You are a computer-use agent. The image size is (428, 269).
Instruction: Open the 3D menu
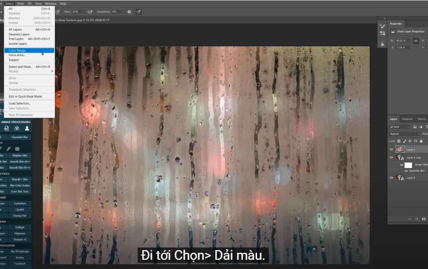[29, 4]
